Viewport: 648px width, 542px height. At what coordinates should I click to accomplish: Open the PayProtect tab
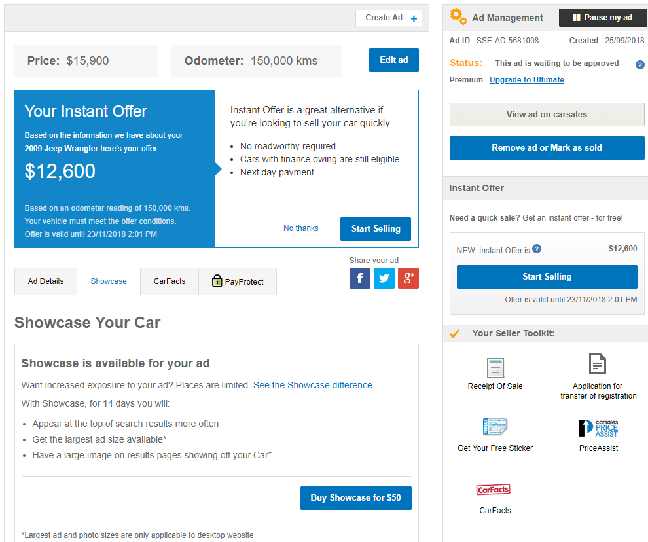click(x=238, y=281)
